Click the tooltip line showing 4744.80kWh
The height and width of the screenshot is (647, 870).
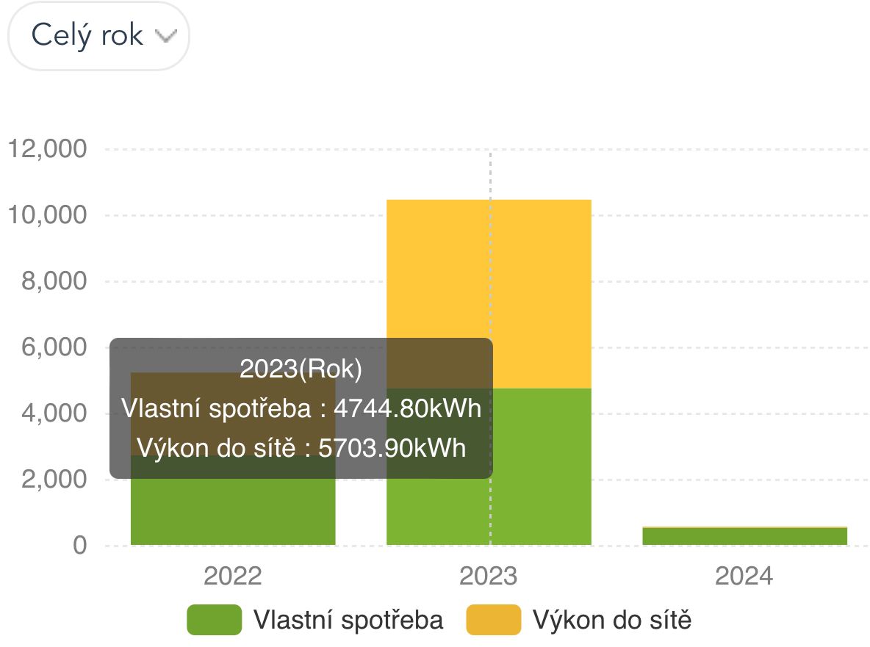click(301, 408)
